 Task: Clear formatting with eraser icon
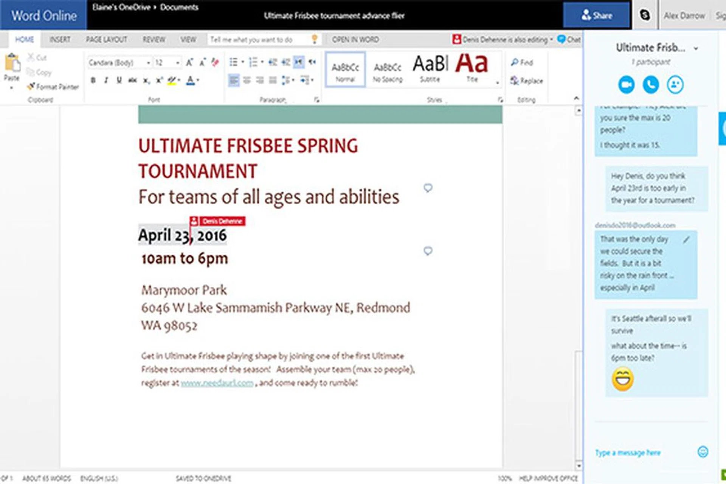click(215, 62)
